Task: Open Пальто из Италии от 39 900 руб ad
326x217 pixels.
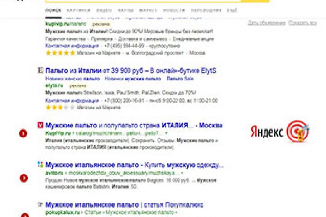Action: [x=131, y=71]
